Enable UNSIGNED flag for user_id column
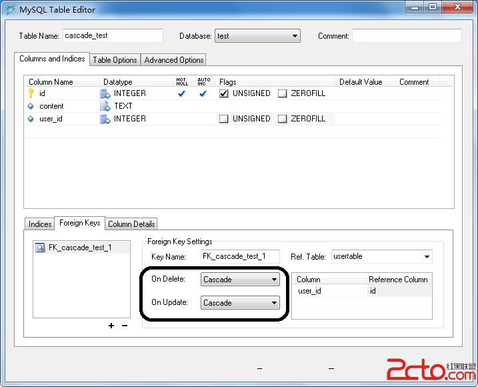Image resolution: width=478 pixels, height=387 pixels. [x=224, y=119]
